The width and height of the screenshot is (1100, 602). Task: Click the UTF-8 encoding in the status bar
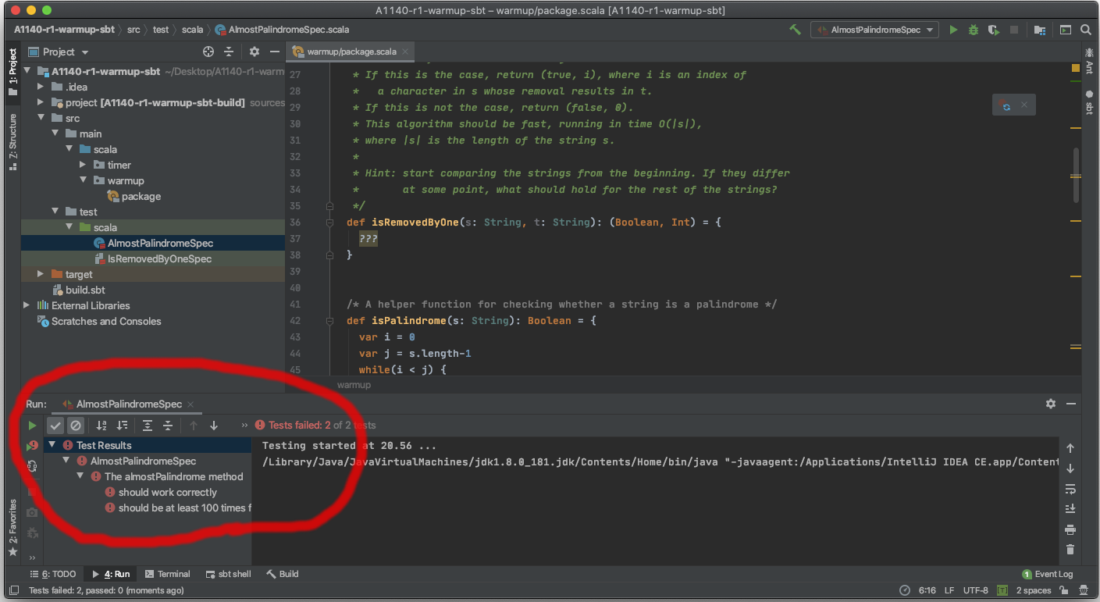pyautogui.click(x=976, y=590)
